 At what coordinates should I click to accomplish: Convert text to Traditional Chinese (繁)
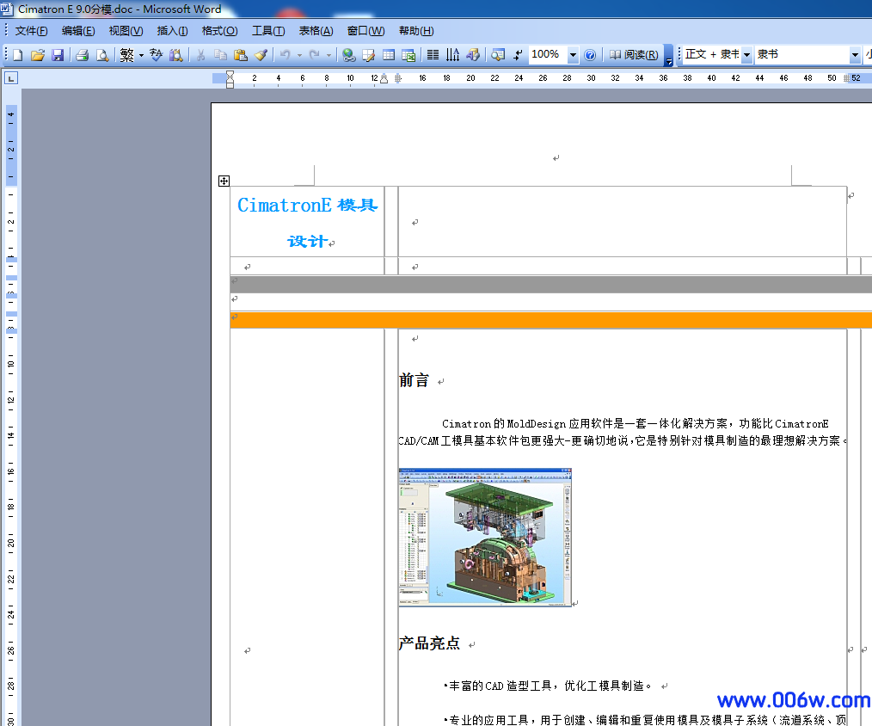click(x=126, y=55)
